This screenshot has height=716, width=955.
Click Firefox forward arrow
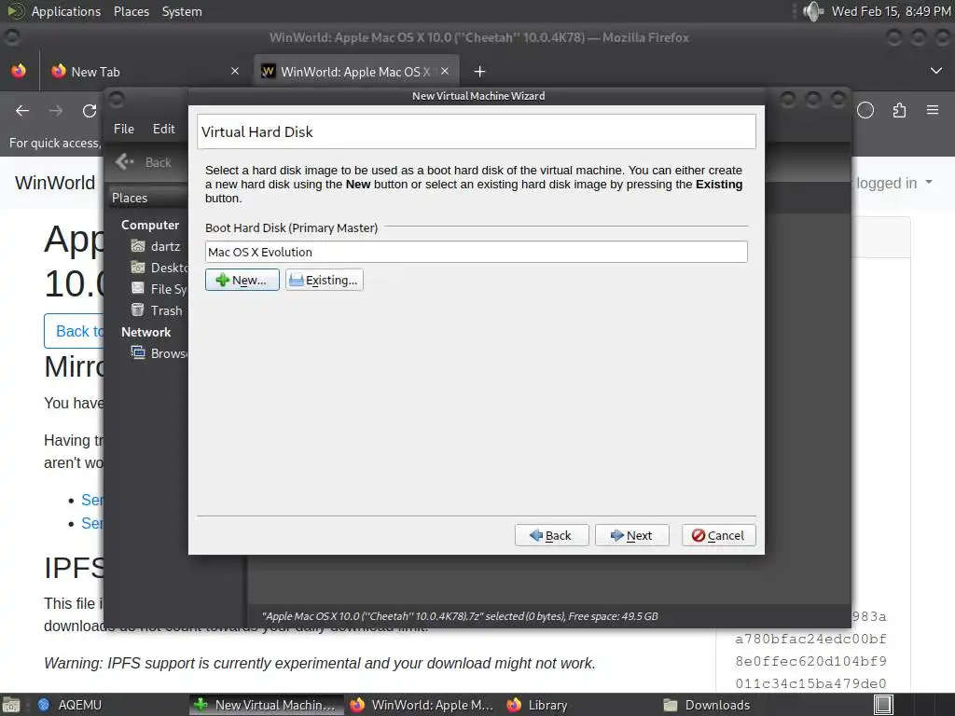[x=56, y=111]
